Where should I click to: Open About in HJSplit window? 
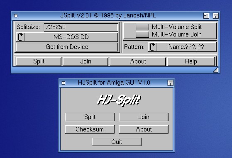(144, 129)
